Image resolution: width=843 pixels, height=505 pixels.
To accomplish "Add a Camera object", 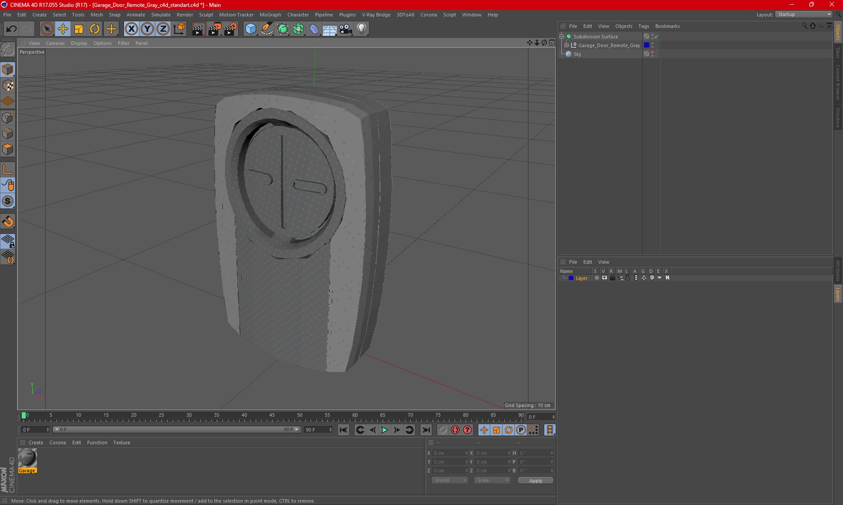I will [x=346, y=29].
